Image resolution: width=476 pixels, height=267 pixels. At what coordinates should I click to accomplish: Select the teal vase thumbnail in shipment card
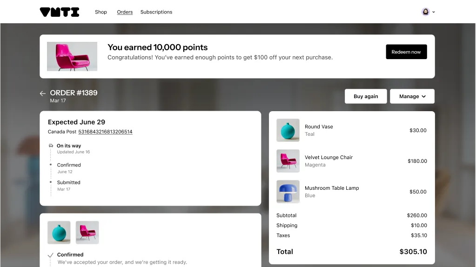pos(59,233)
